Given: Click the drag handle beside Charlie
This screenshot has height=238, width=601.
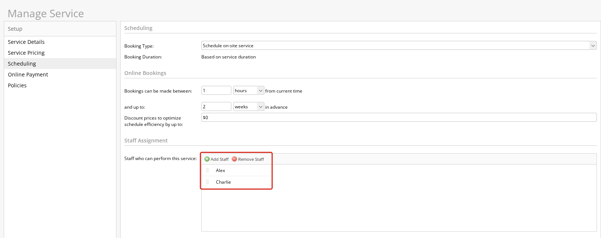Looking at the screenshot, I should pos(207,182).
